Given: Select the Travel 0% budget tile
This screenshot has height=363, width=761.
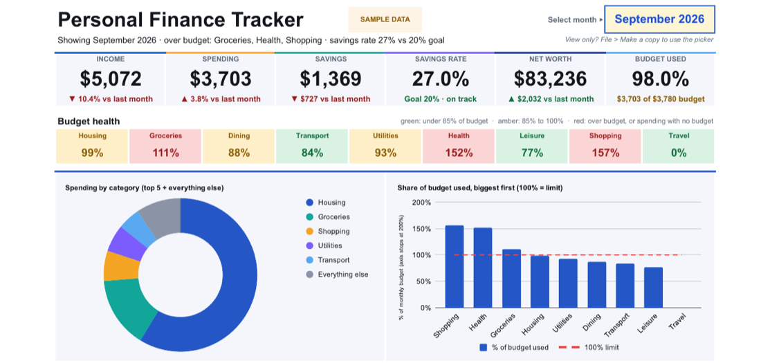Looking at the screenshot, I should click(679, 146).
